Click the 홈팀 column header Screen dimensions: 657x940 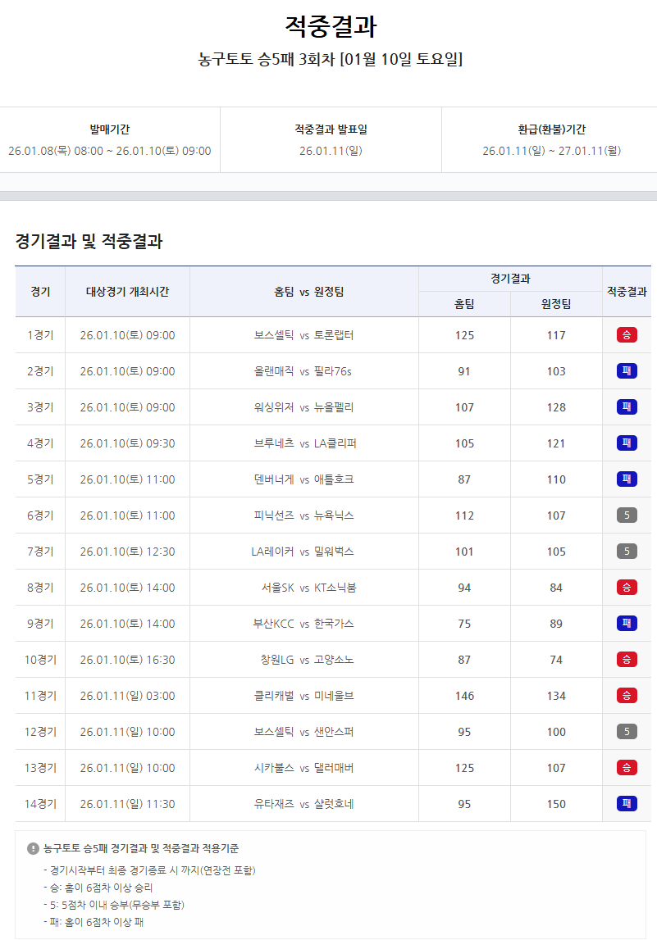[464, 305]
